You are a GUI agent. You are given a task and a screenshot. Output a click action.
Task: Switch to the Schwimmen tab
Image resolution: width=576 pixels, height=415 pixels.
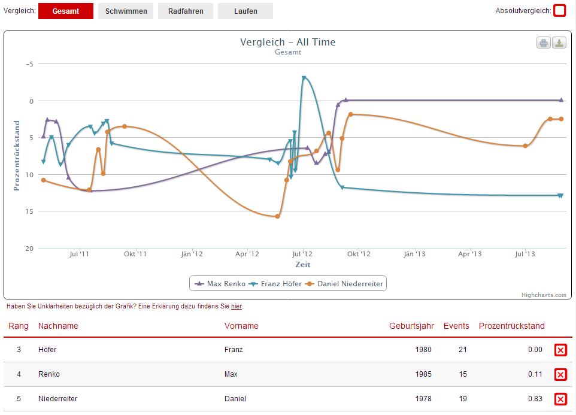[126, 11]
